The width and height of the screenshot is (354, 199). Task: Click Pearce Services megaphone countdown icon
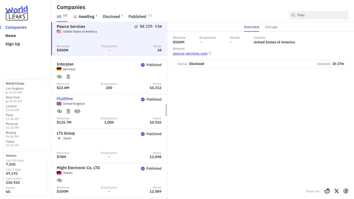coord(136,27)
